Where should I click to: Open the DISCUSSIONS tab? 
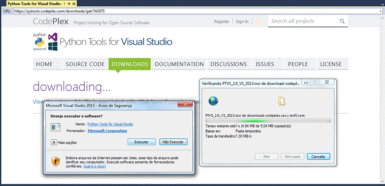click(229, 64)
